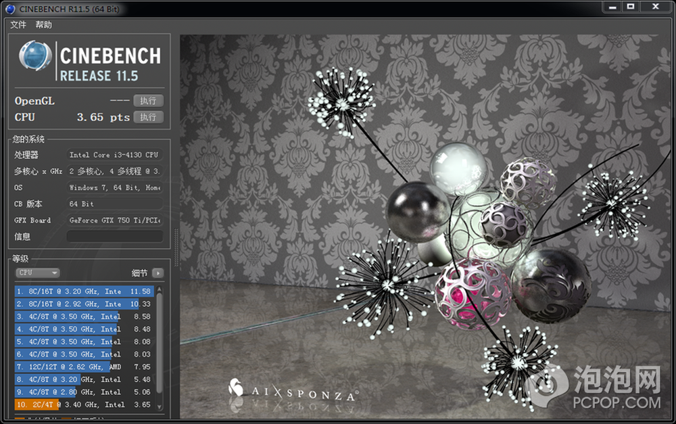The image size is (676, 424).
Task: Click the CPU score 3.65 pts
Action: pyautogui.click(x=103, y=117)
